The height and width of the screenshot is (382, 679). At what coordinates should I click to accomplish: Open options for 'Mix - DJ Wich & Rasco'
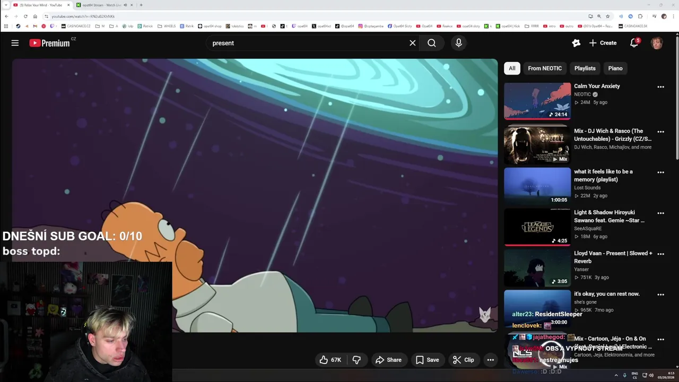pos(660,132)
